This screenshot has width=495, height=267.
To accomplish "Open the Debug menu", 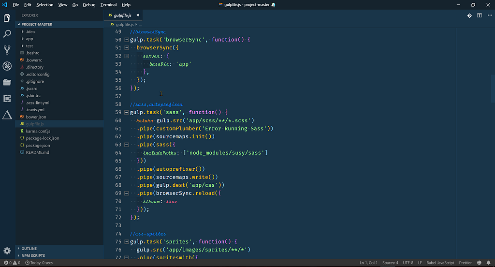I will 89,5.
